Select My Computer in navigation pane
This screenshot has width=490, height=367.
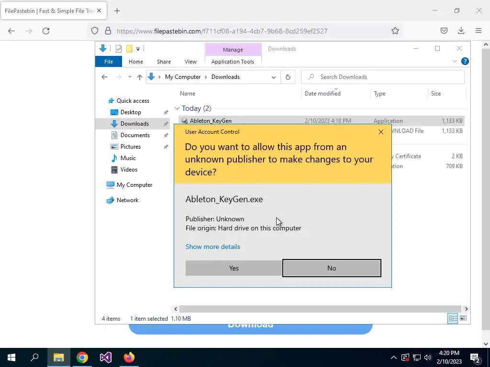134,185
